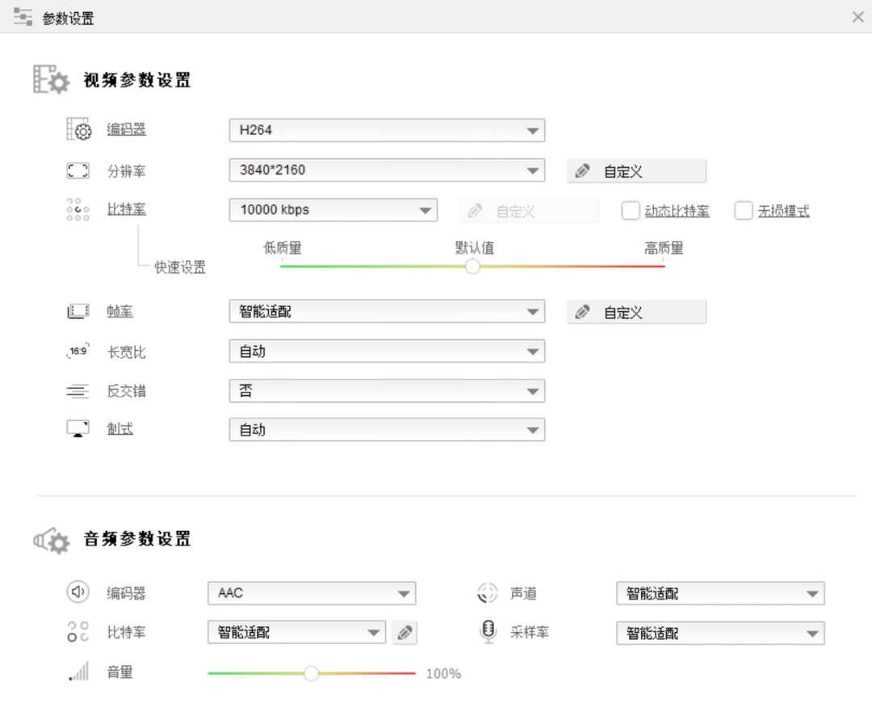Click the 视频参数设置 section heading
872x716 pixels.
(x=136, y=80)
